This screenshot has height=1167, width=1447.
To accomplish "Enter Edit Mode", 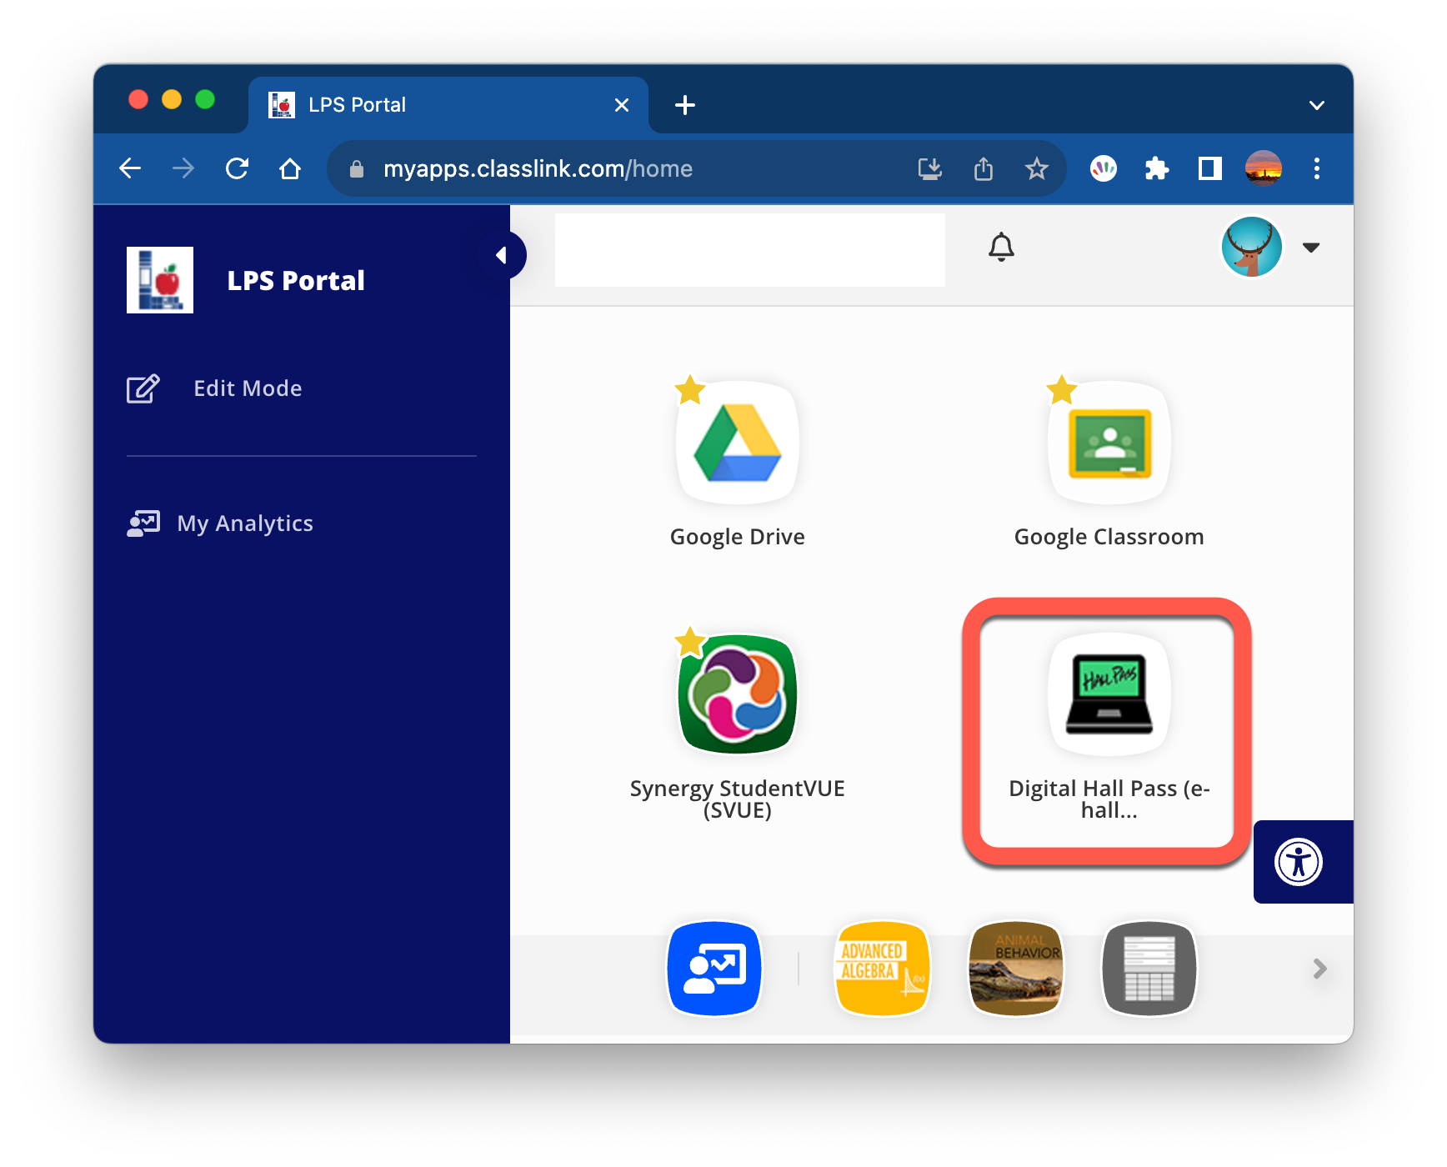I will point(247,388).
